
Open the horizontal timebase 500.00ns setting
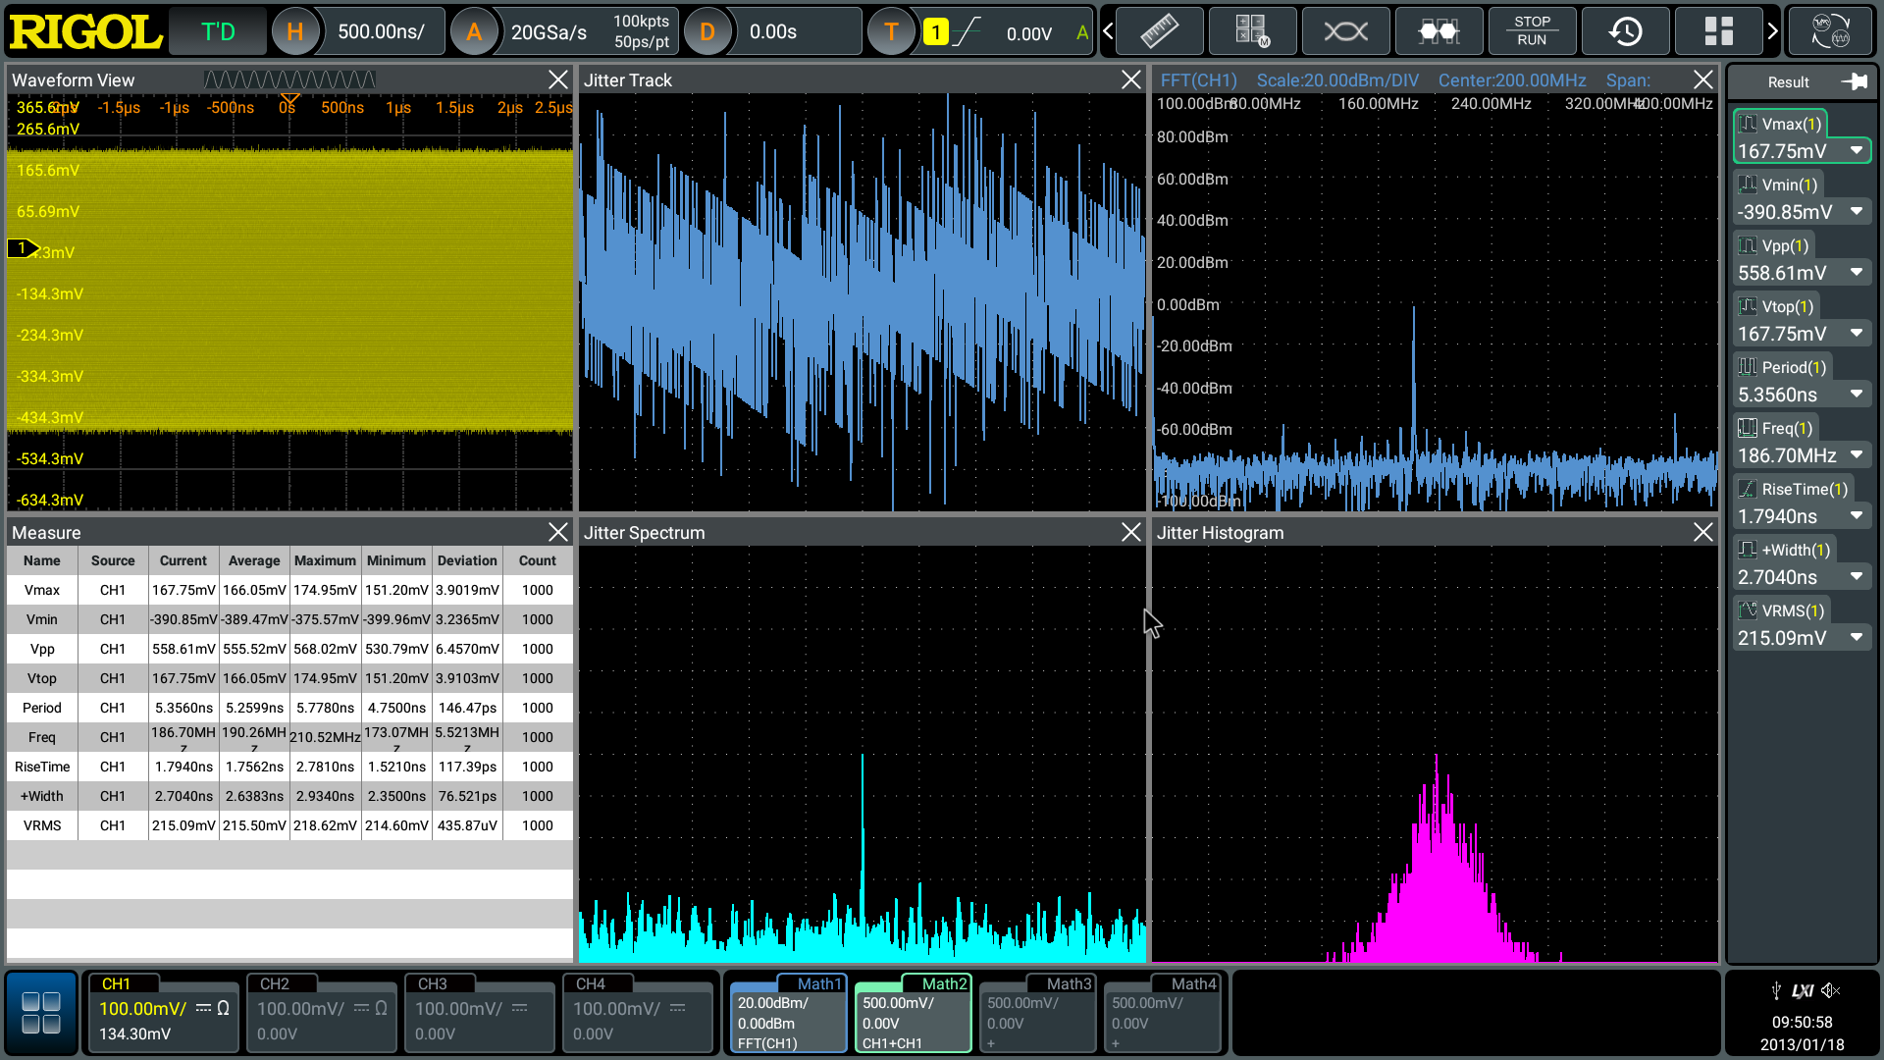[381, 31]
